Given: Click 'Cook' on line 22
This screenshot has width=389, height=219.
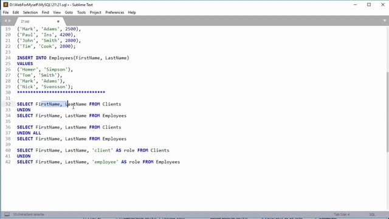Looking at the screenshot, I should click(46, 46).
